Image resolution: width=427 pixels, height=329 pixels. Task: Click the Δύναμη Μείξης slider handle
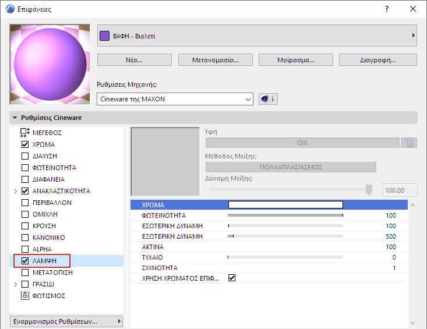click(x=369, y=190)
